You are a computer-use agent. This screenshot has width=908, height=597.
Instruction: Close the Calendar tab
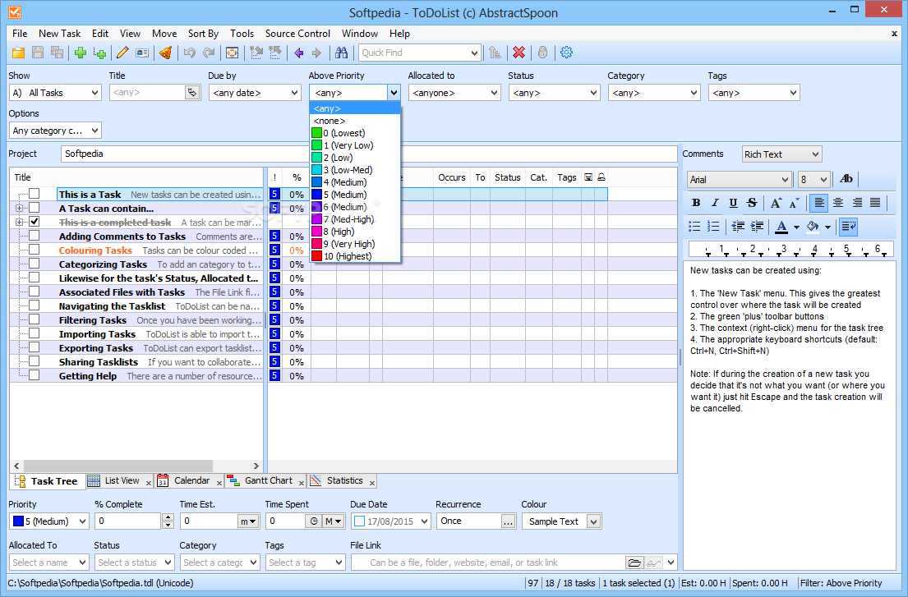[x=219, y=483]
